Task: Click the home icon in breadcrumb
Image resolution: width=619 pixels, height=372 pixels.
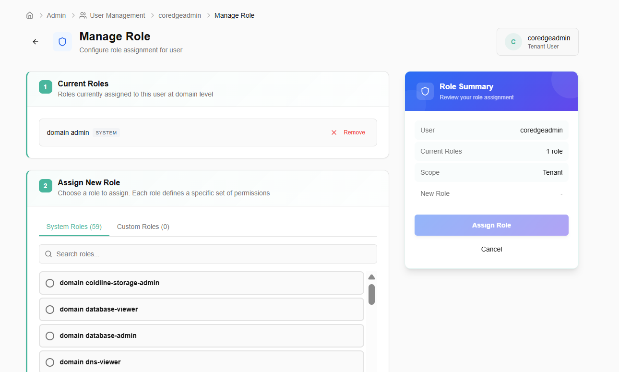Action: click(x=30, y=15)
